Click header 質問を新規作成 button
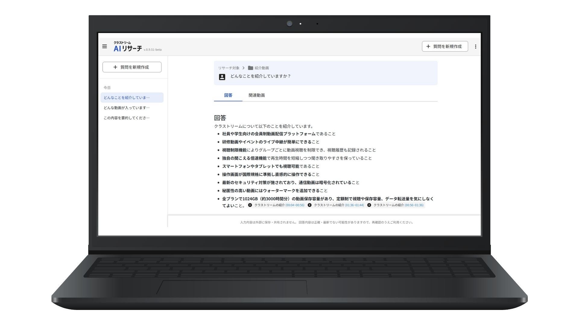 (445, 46)
